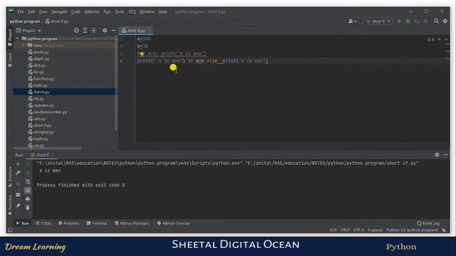The height and width of the screenshot is (256, 456).
Task: Open the VCS menu
Action: (132, 11)
